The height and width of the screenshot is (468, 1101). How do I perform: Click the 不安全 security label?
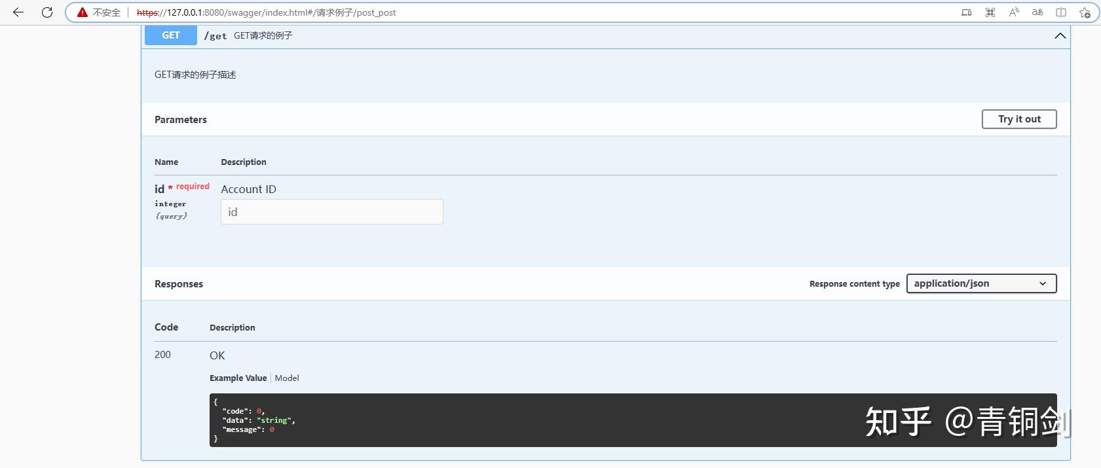pos(107,12)
